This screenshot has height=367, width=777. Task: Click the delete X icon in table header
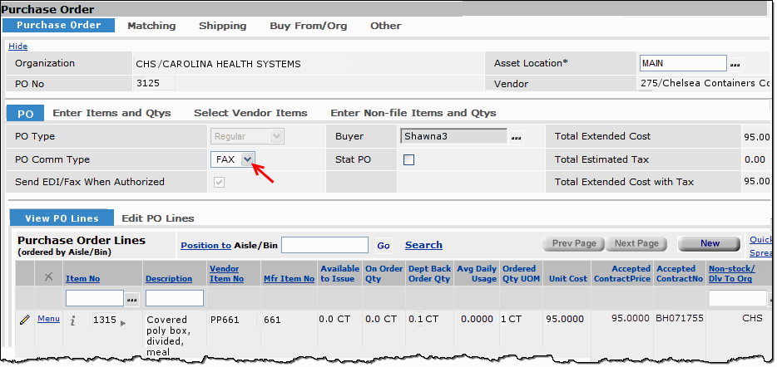47,275
